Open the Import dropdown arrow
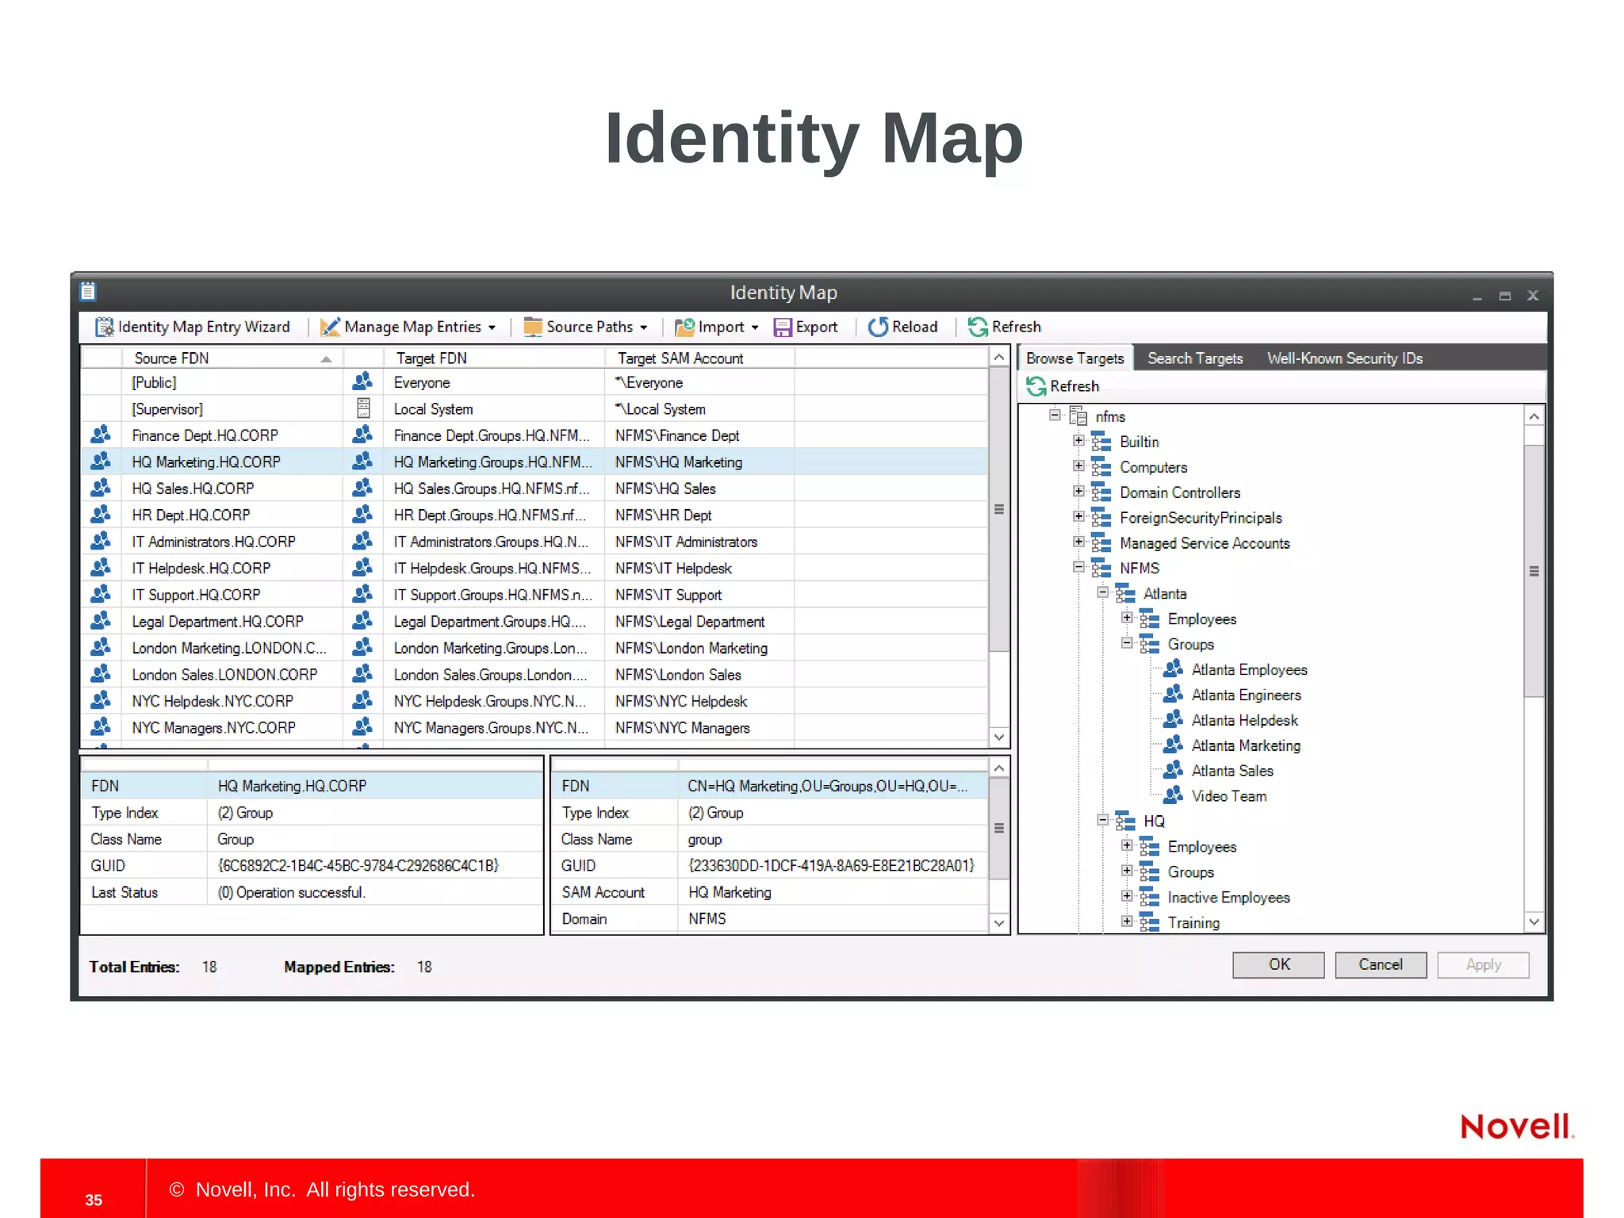 [x=755, y=327]
